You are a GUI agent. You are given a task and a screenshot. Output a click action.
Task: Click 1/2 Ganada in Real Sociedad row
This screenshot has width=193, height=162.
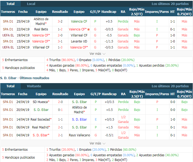click(123, 119)
